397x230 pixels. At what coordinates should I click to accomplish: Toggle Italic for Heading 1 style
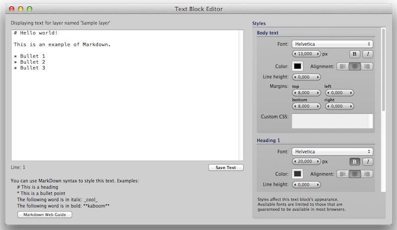(x=368, y=161)
